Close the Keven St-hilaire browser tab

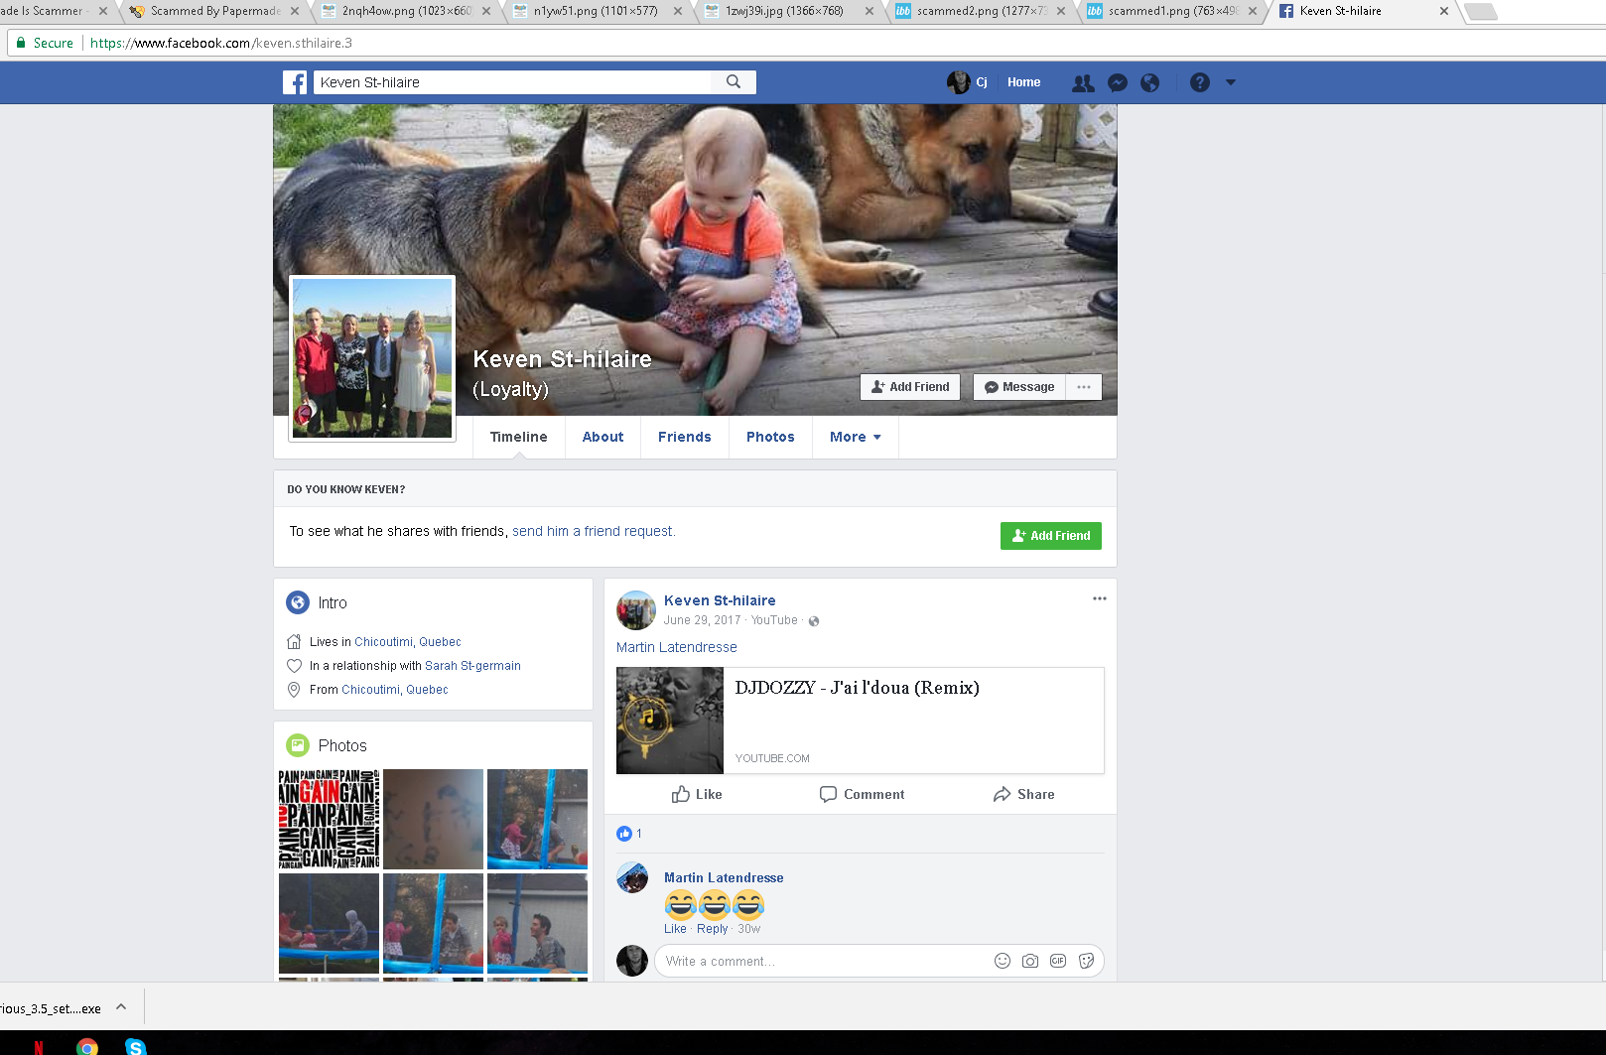point(1444,11)
